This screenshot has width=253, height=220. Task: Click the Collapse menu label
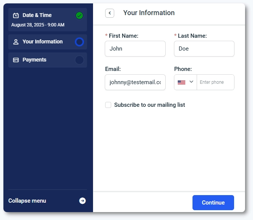point(27,201)
